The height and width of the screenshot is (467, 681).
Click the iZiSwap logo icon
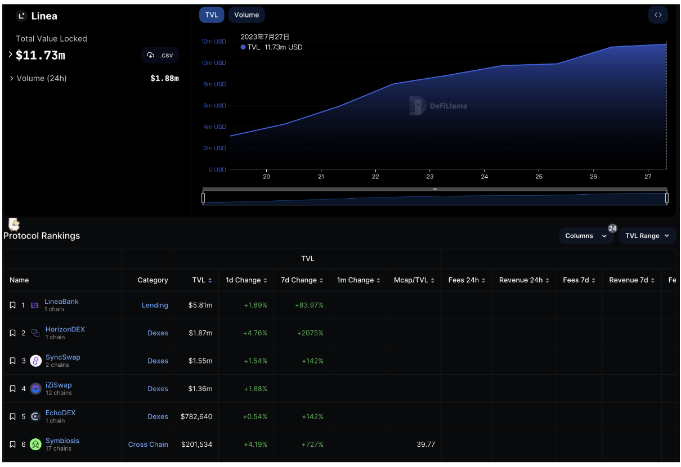click(x=35, y=389)
